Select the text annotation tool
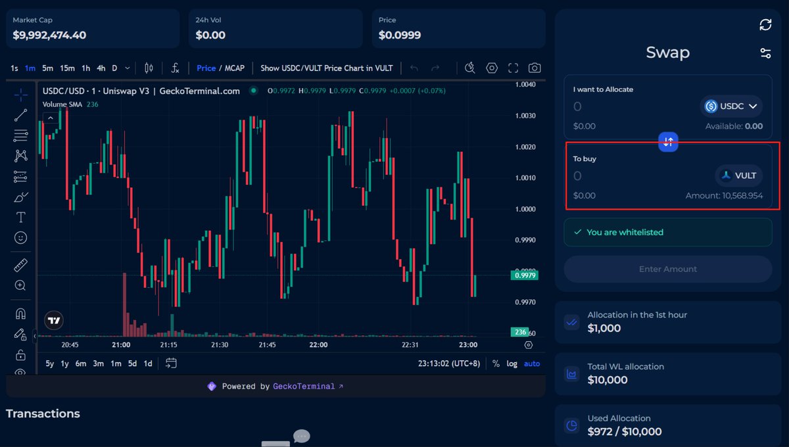 point(20,217)
